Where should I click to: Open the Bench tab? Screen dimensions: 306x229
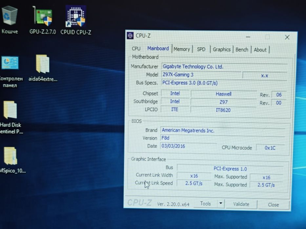coord(242,50)
